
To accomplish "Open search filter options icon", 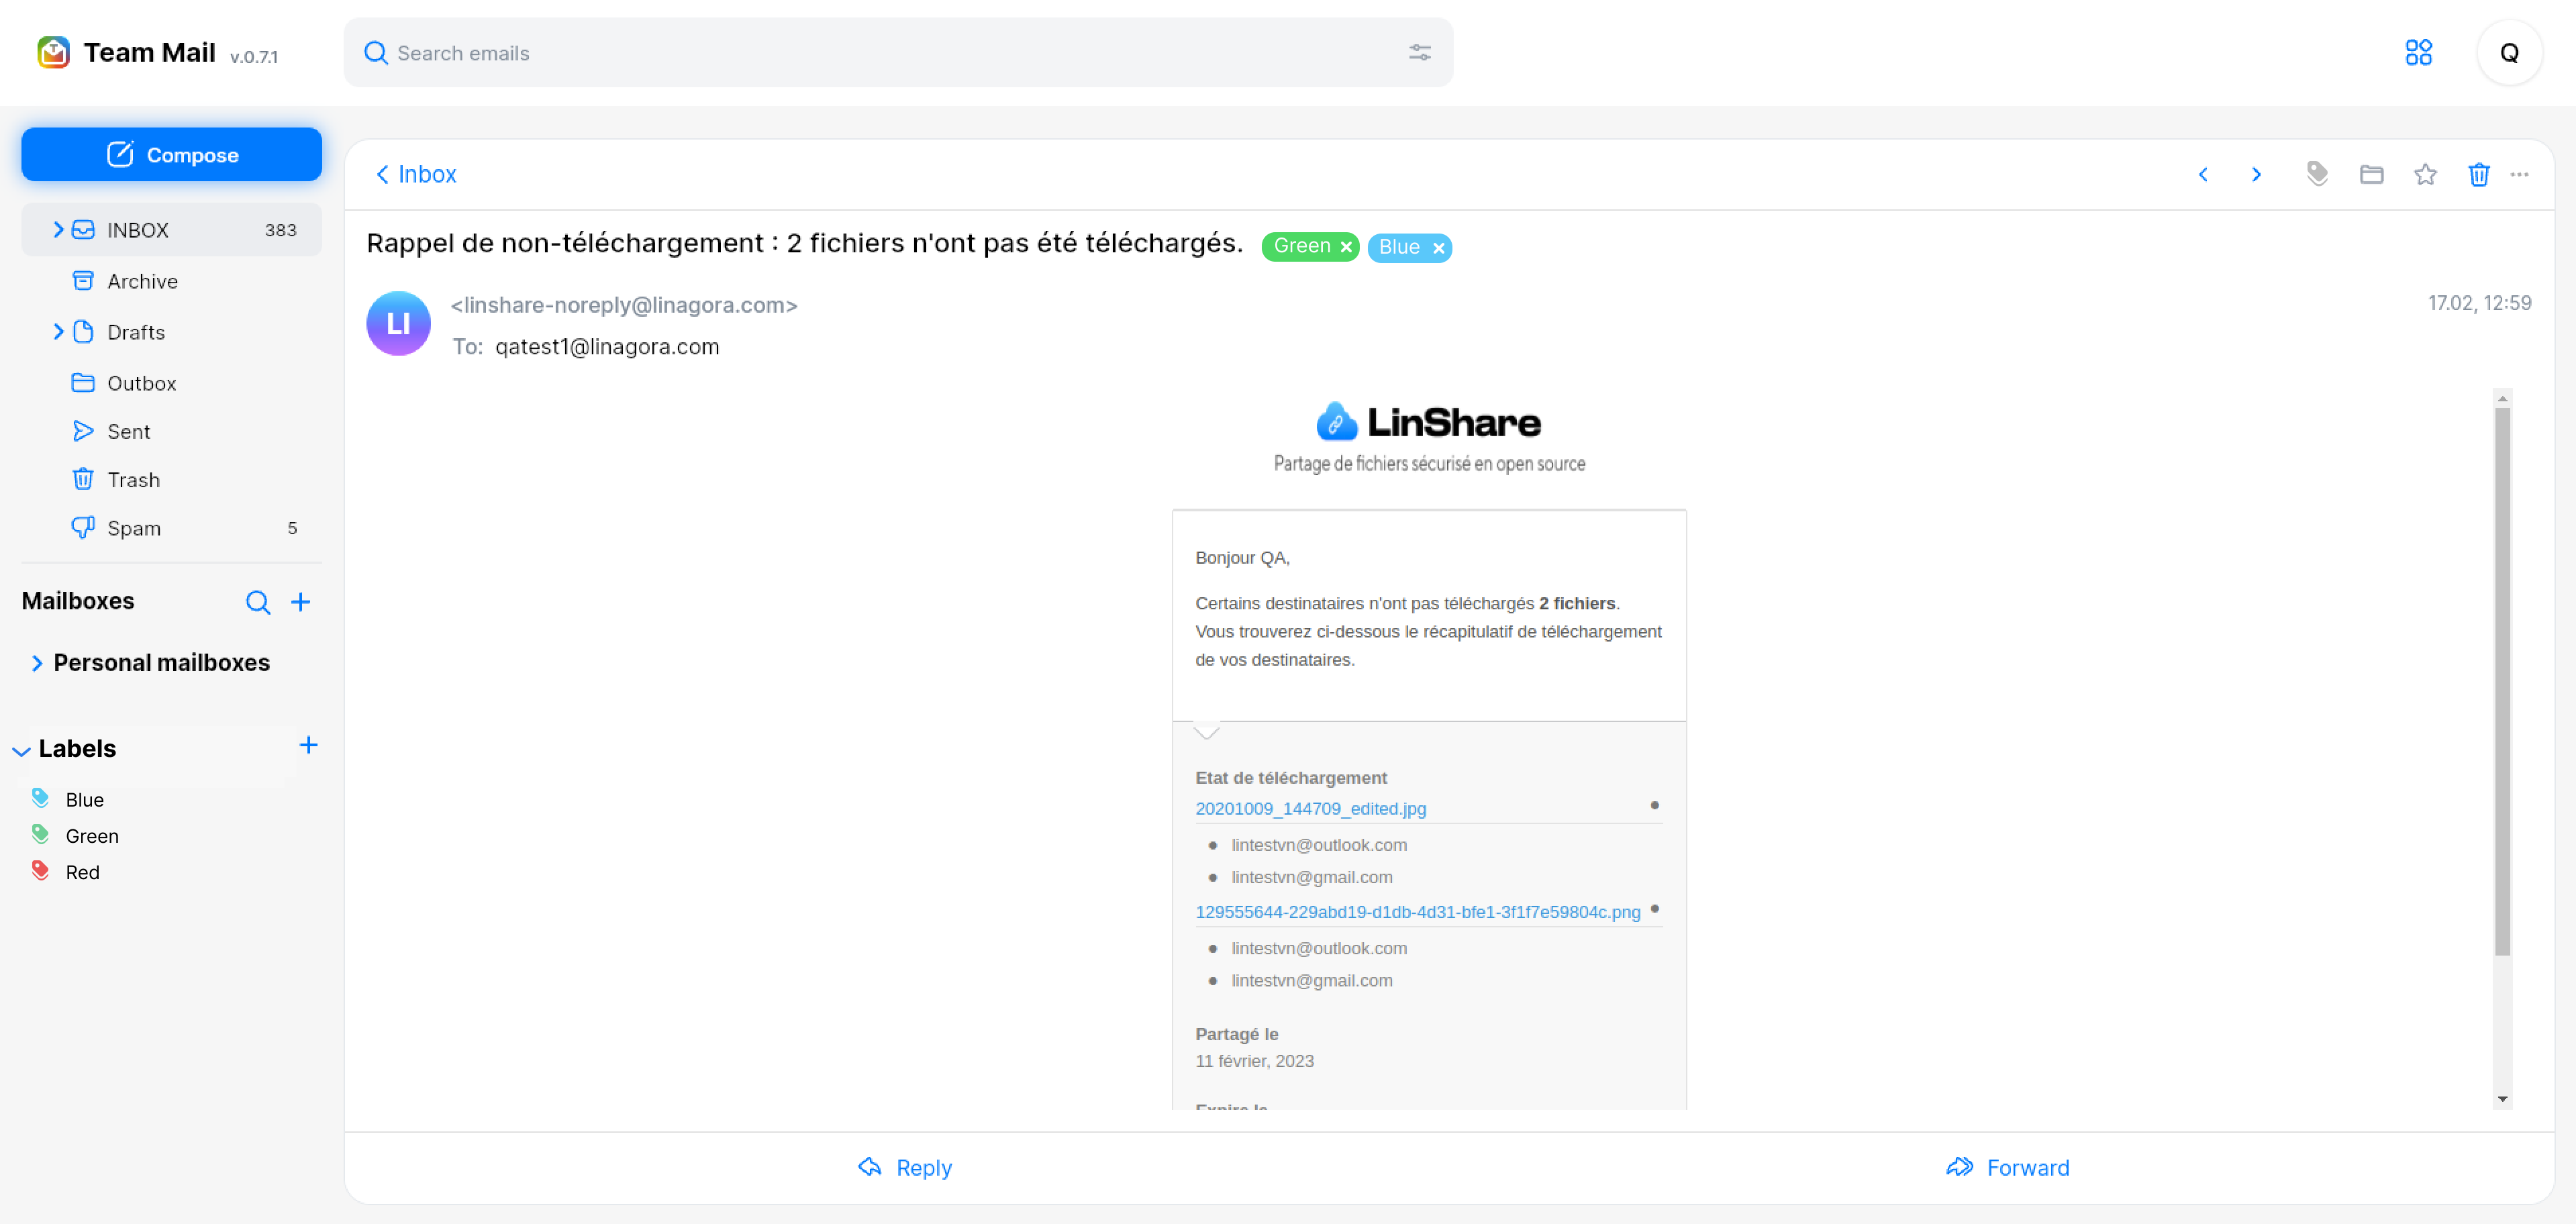I will pyautogui.click(x=1419, y=53).
